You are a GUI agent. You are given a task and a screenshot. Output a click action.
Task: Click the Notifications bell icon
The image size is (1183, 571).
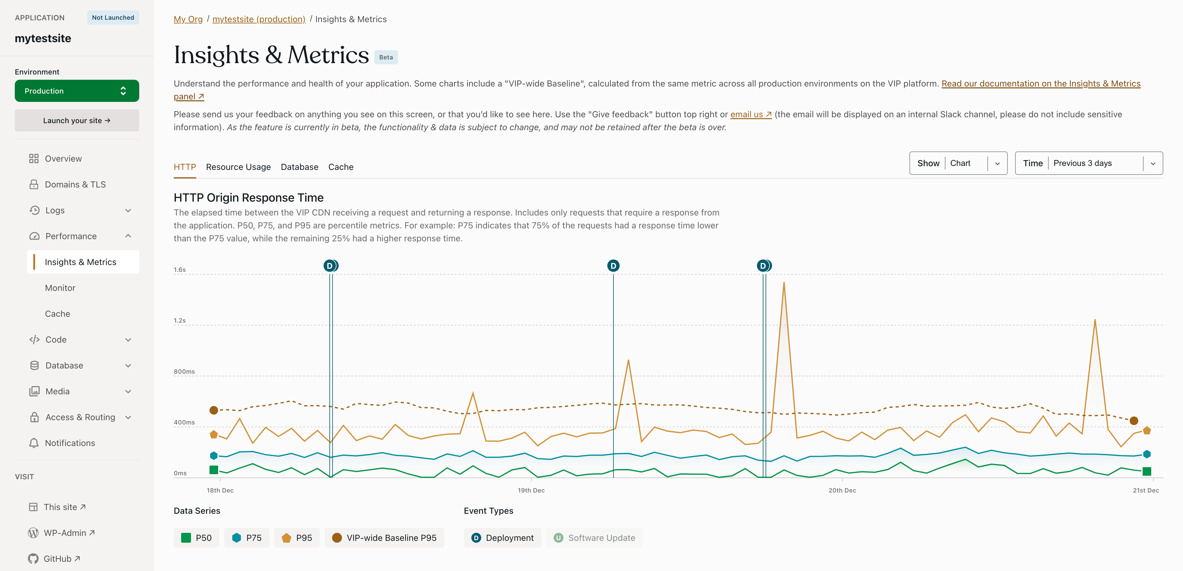coord(34,443)
